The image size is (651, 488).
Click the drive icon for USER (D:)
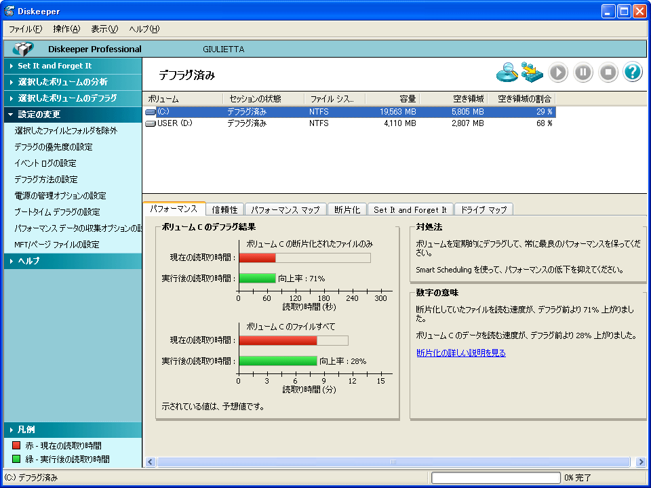click(151, 123)
